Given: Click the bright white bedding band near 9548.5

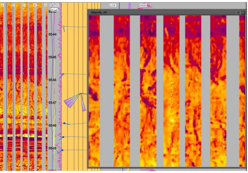Looking at the screenshot, I should tap(24, 135).
